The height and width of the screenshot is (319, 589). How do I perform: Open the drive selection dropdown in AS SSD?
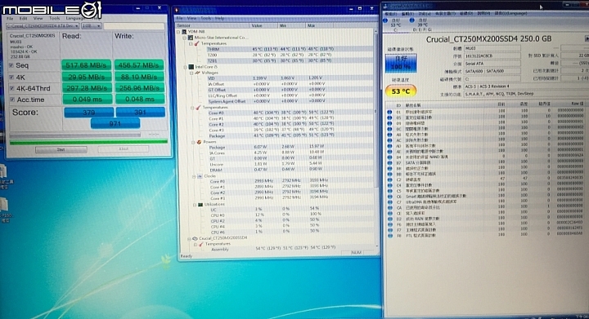[43, 26]
